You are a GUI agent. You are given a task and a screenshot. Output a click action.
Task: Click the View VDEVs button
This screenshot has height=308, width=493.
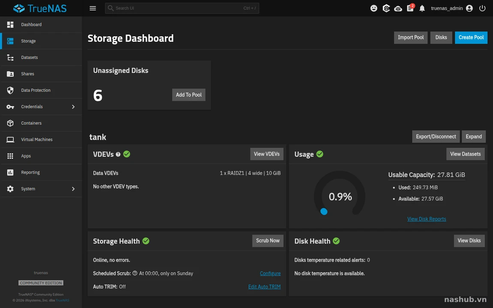(x=267, y=154)
